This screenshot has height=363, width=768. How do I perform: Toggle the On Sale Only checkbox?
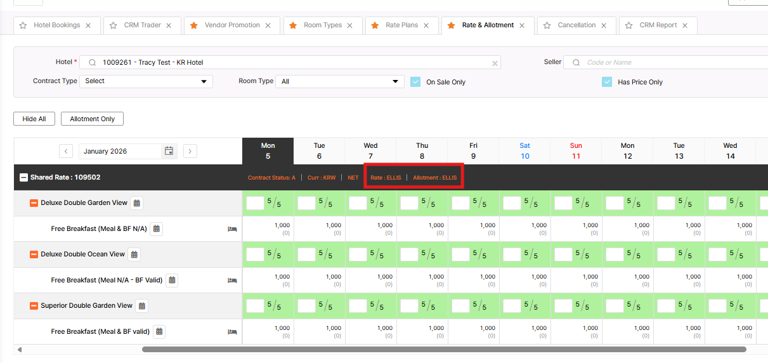click(415, 82)
